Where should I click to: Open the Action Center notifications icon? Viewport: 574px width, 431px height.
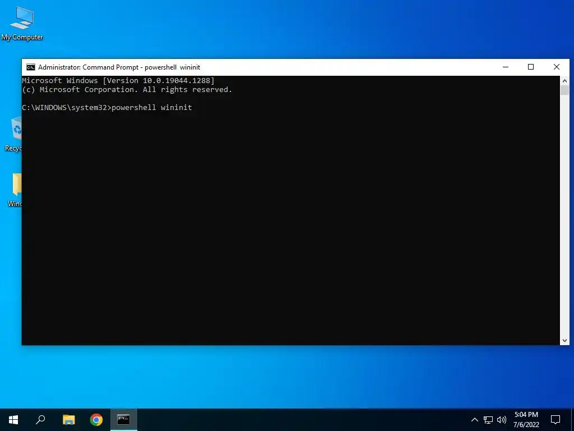556,420
